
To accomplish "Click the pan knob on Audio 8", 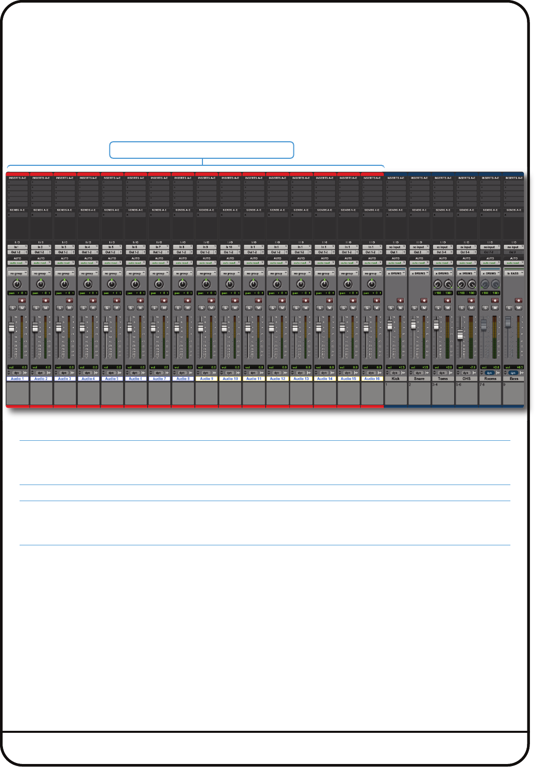I will click(182, 284).
